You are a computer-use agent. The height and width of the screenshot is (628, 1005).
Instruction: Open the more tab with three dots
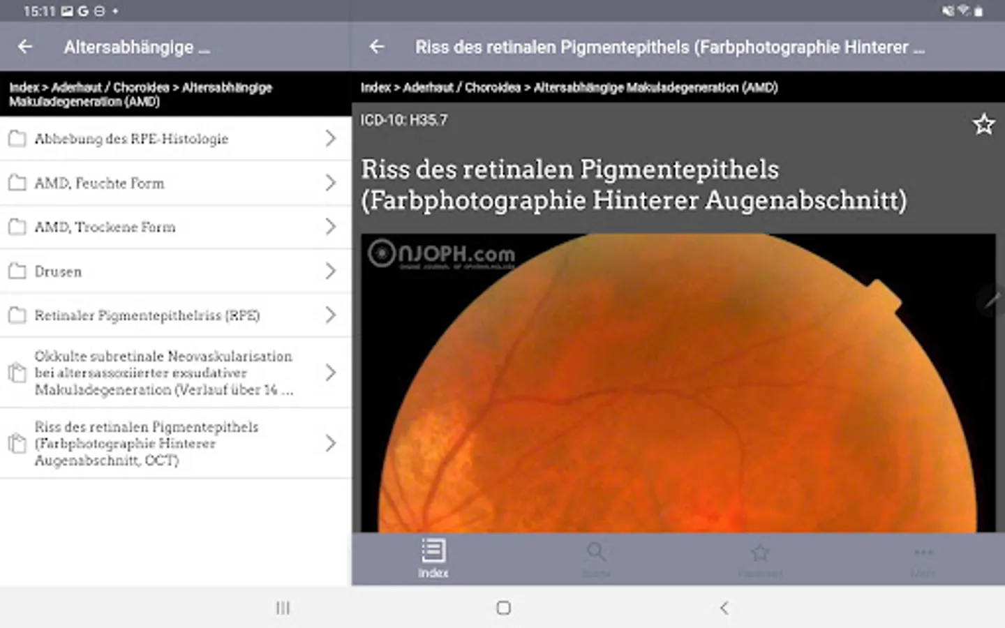point(923,558)
